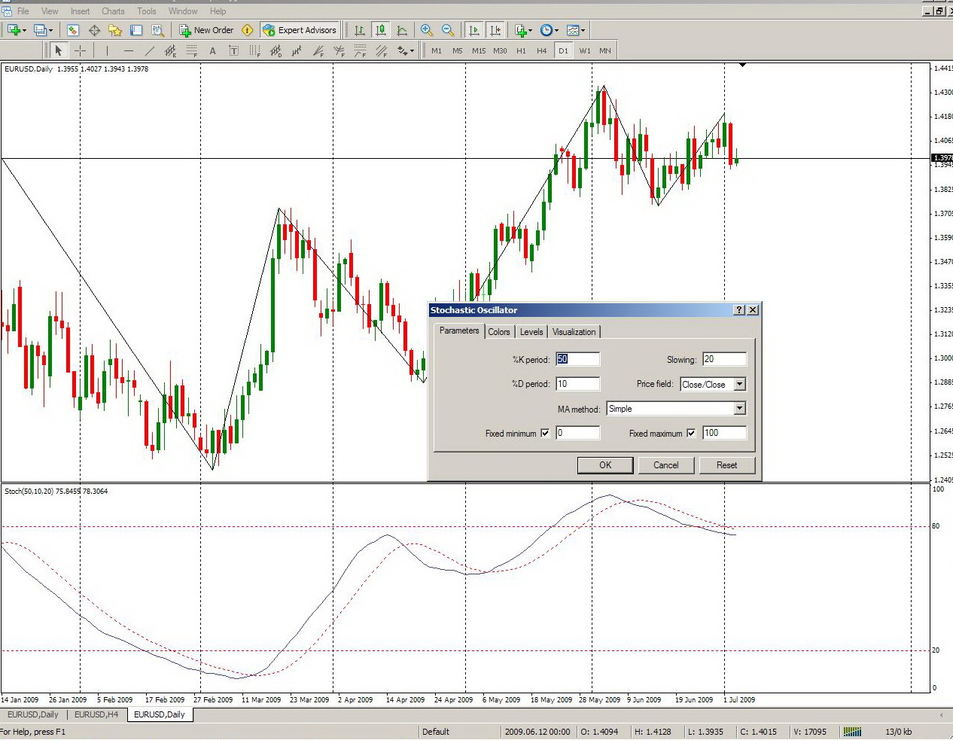Show the Market Watch window
The image size is (953, 740).
(x=73, y=30)
